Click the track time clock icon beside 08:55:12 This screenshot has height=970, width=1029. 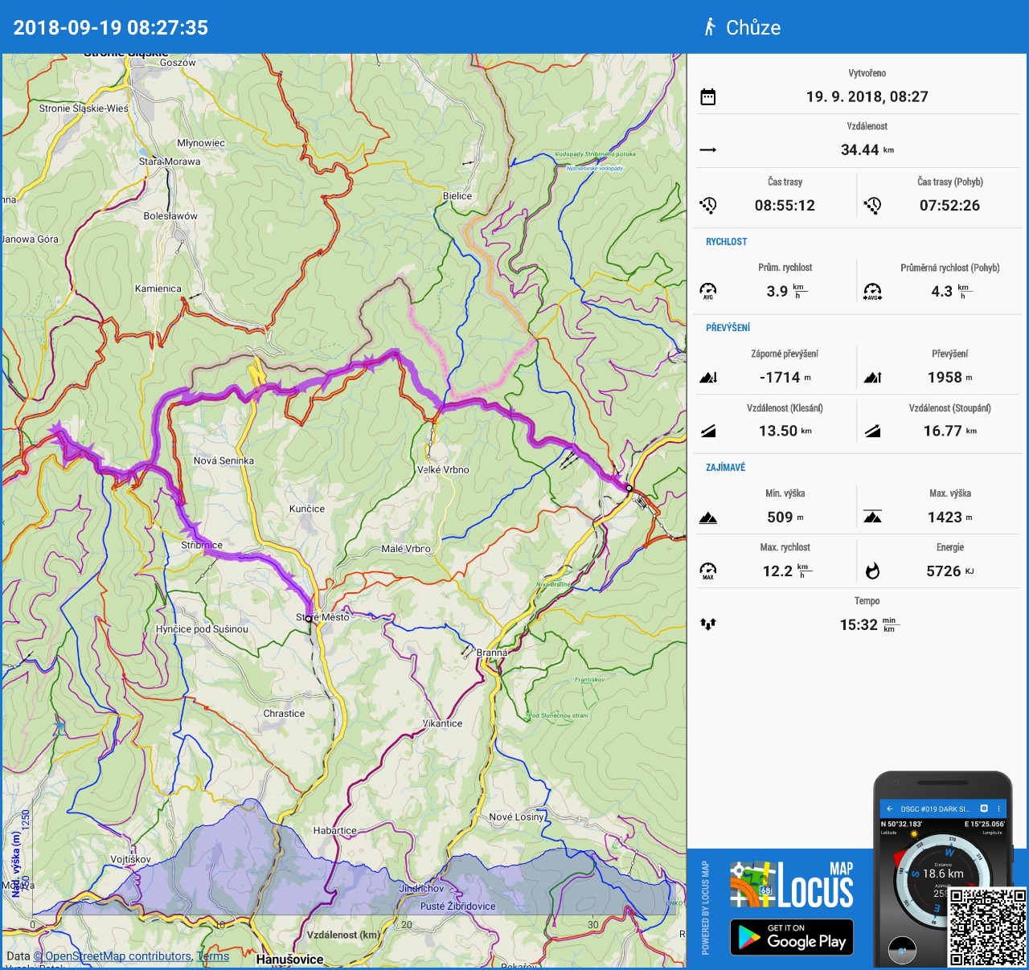tap(707, 206)
